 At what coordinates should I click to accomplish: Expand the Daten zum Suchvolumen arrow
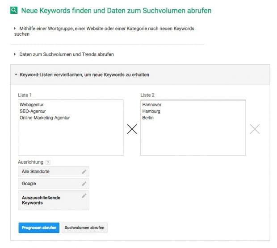point(15,54)
